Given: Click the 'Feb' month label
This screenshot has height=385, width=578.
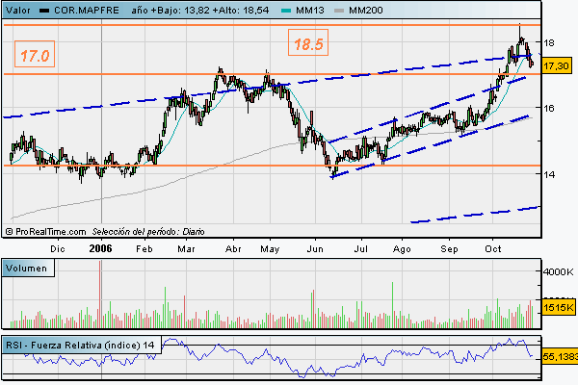Looking at the screenshot, I should (144, 249).
